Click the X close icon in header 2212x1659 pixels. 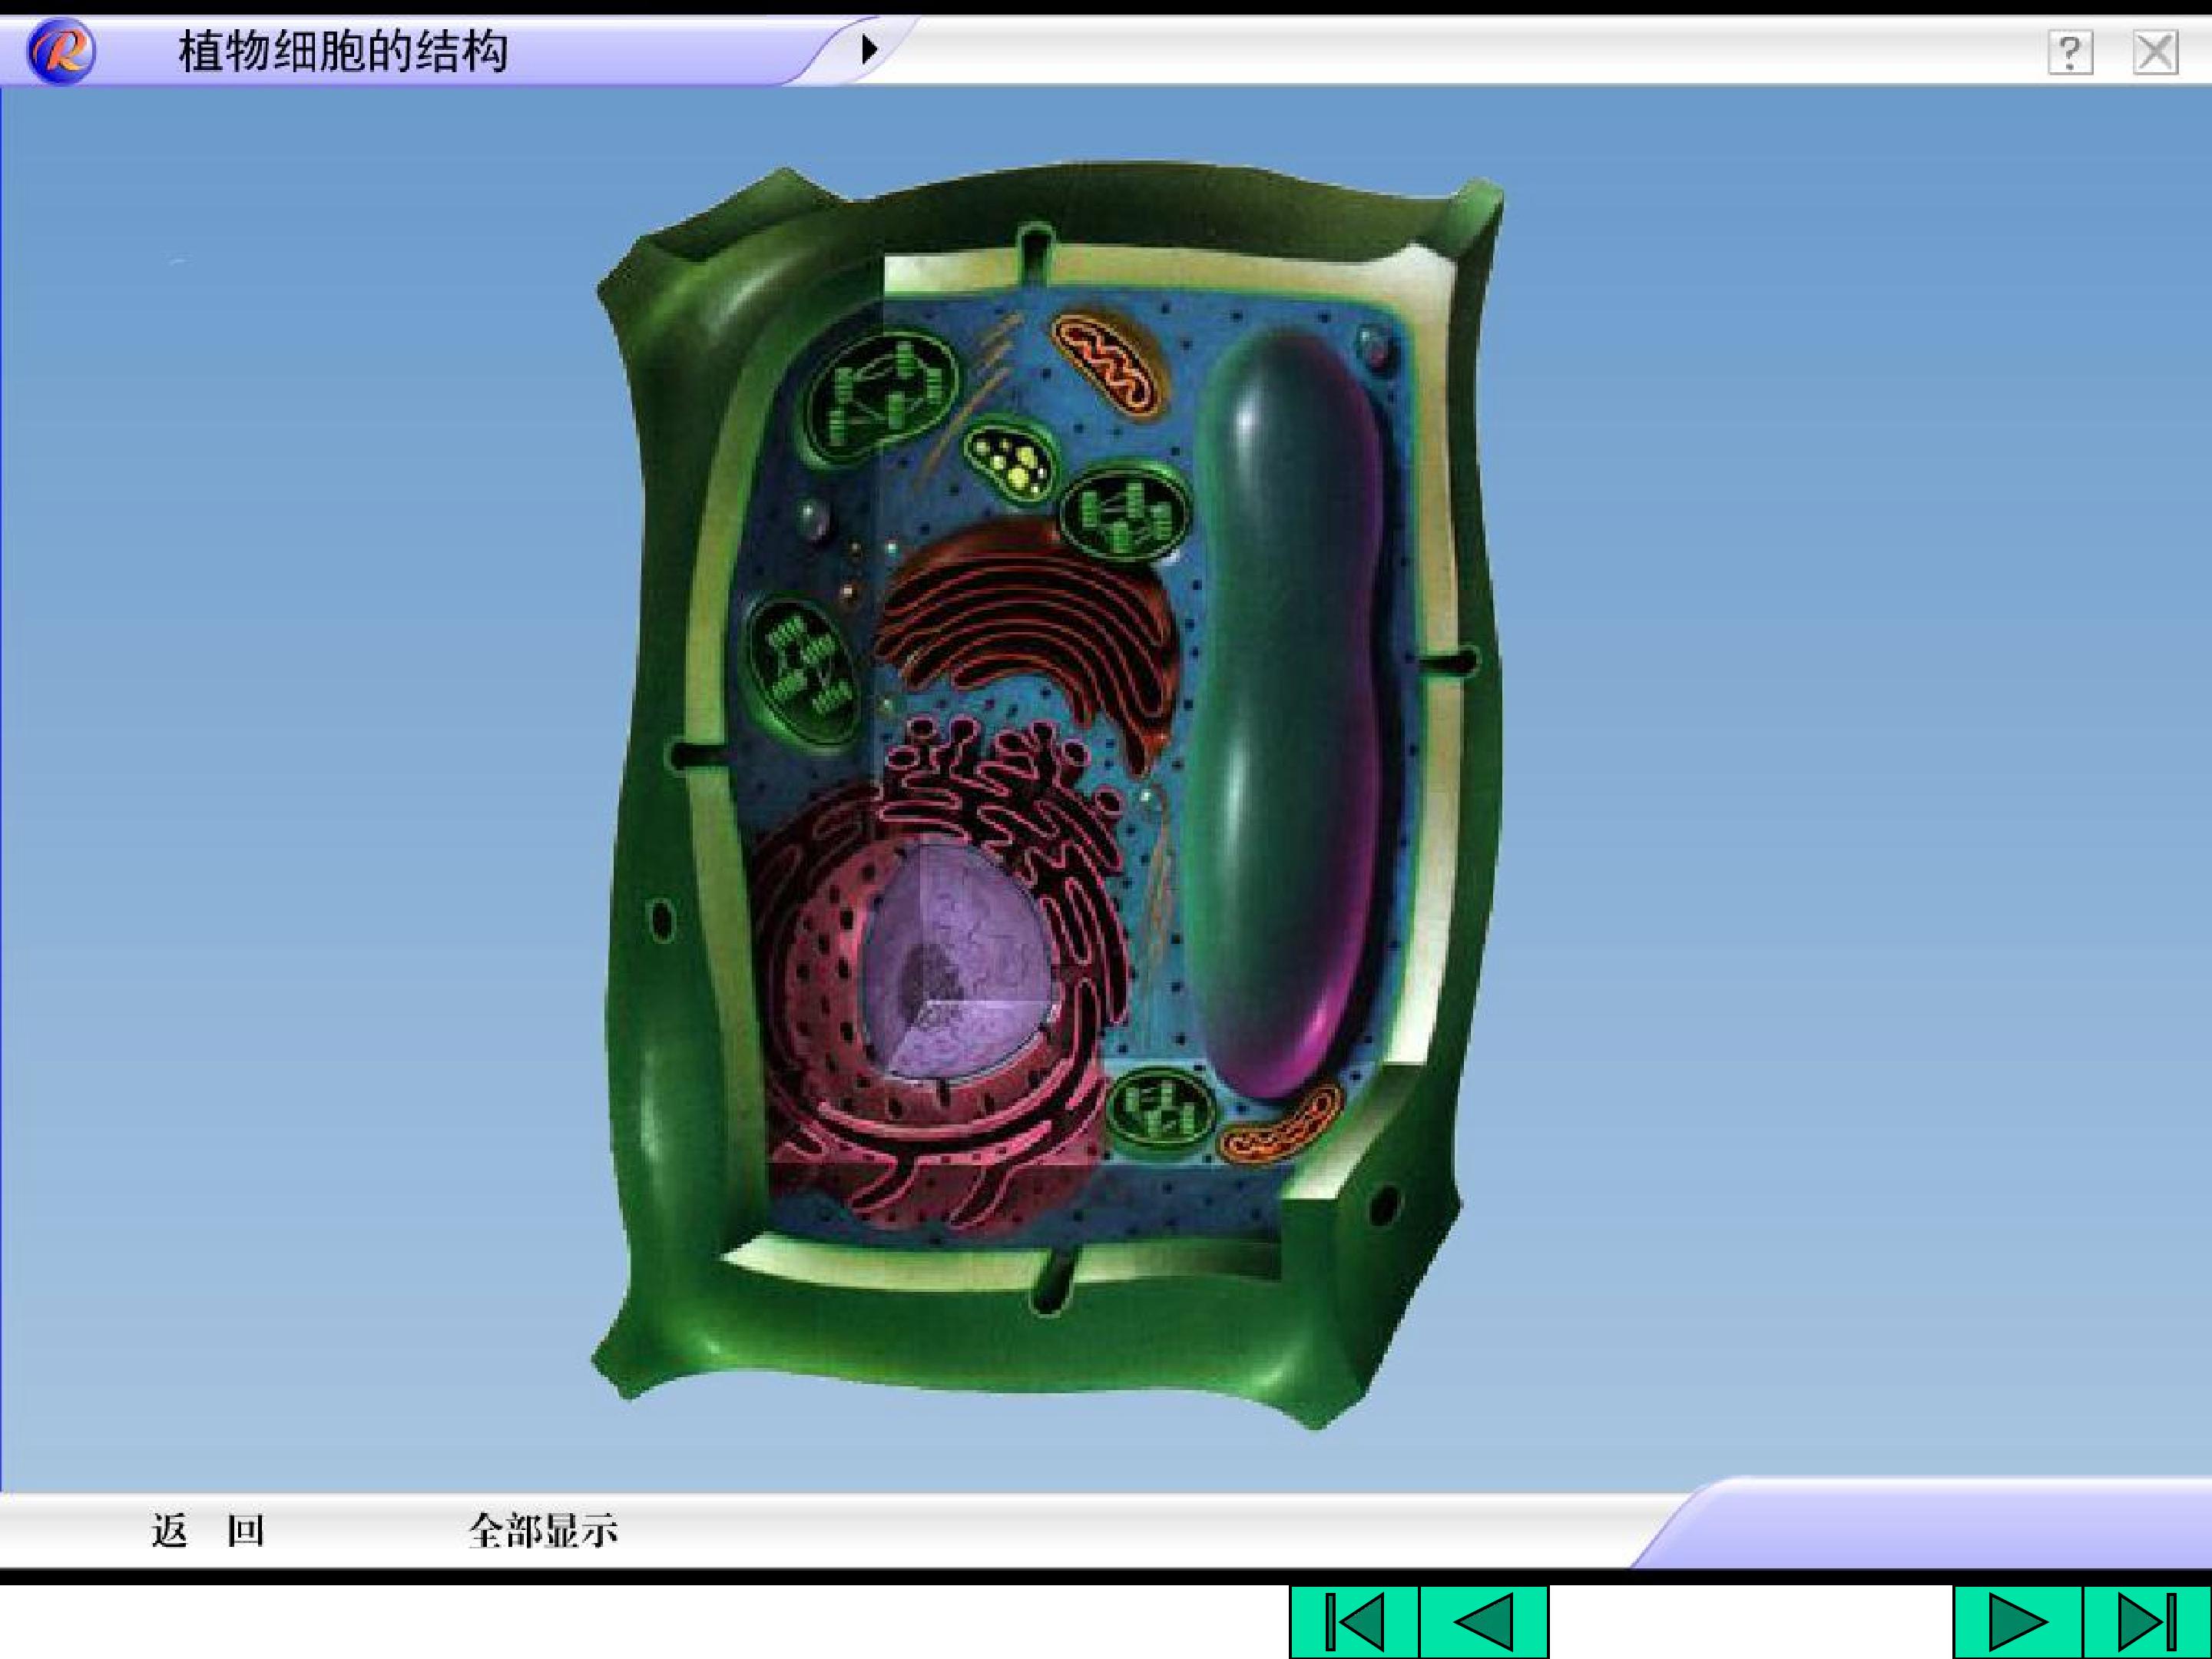[2155, 52]
